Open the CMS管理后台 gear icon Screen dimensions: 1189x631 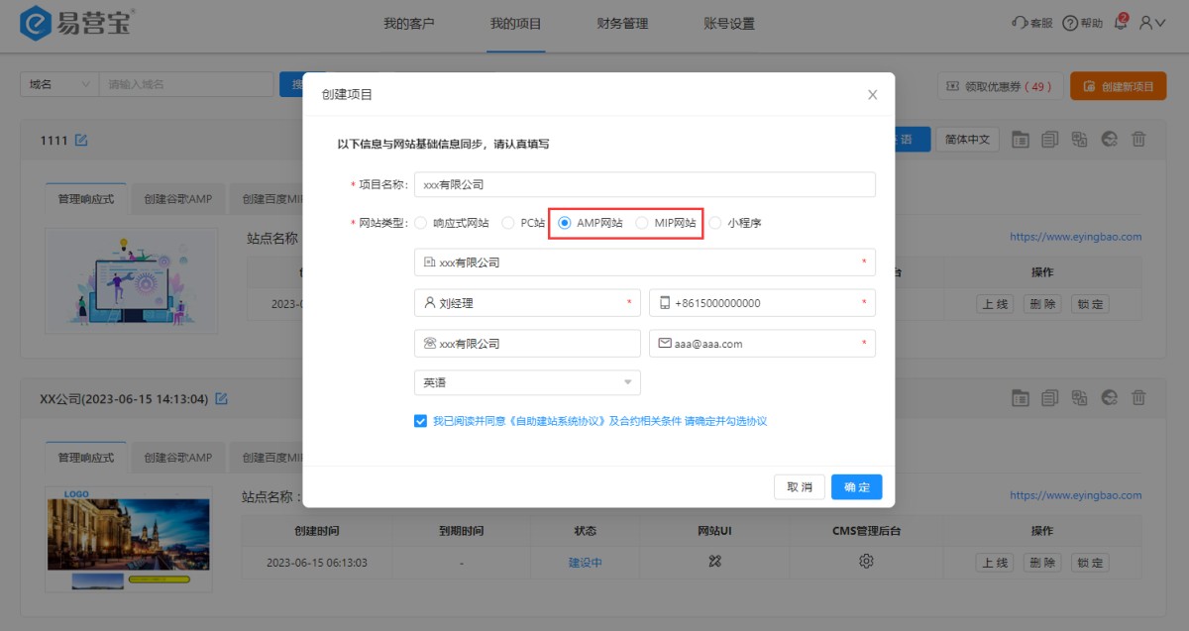866,562
